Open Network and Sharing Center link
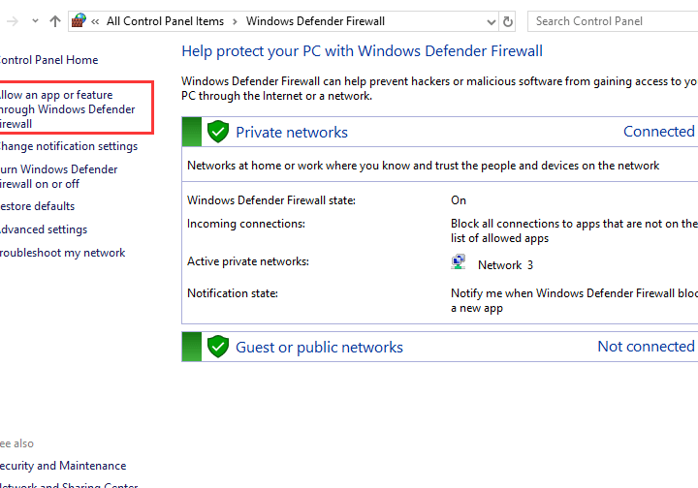698x488 pixels. pos(69,485)
